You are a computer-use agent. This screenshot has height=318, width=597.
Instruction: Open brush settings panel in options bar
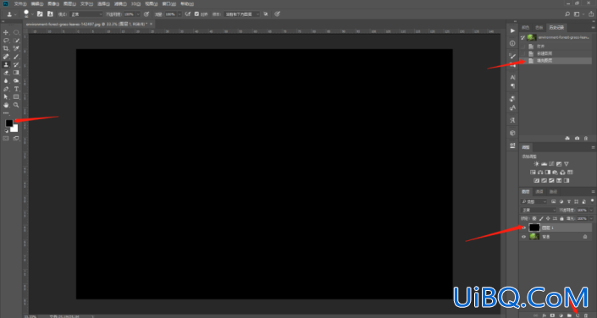point(40,14)
